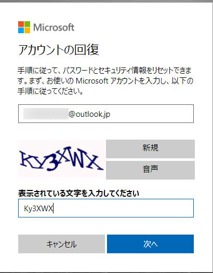Click the large 3 in captcha image
This screenshot has height=273, width=213.
[x=52, y=164]
